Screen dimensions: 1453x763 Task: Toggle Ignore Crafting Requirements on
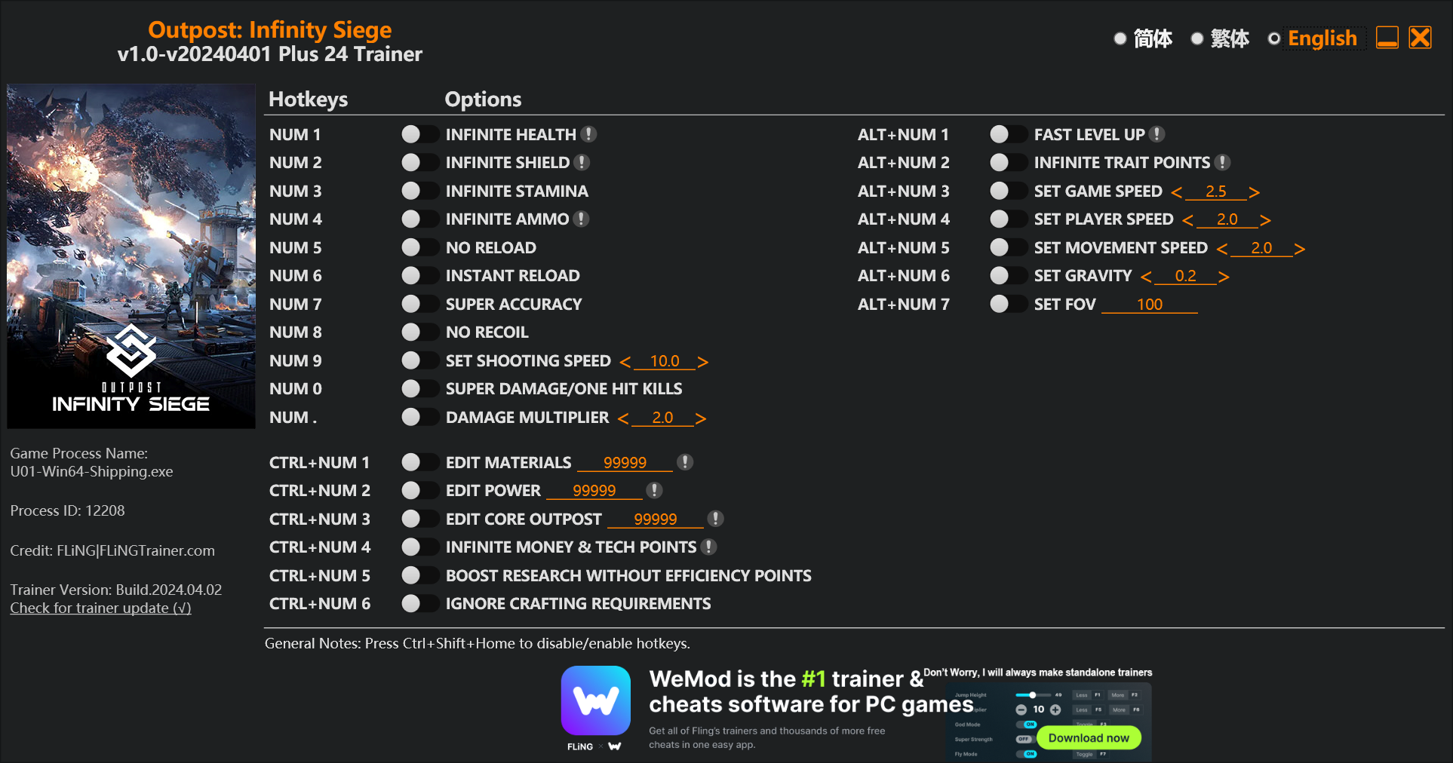[419, 603]
